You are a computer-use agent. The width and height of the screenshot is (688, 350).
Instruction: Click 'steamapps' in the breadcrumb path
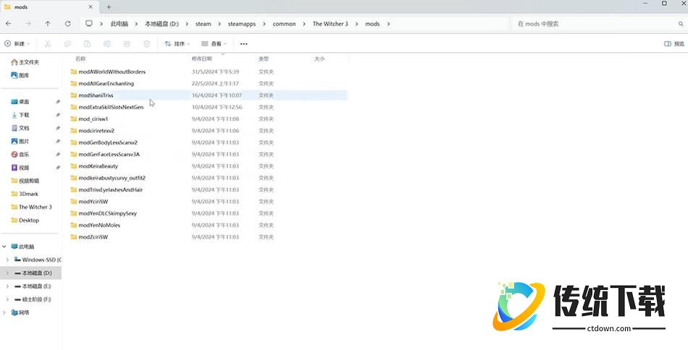pos(243,24)
